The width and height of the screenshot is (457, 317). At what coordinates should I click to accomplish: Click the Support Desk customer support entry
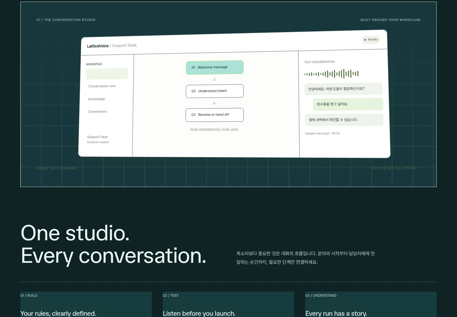[98, 139]
